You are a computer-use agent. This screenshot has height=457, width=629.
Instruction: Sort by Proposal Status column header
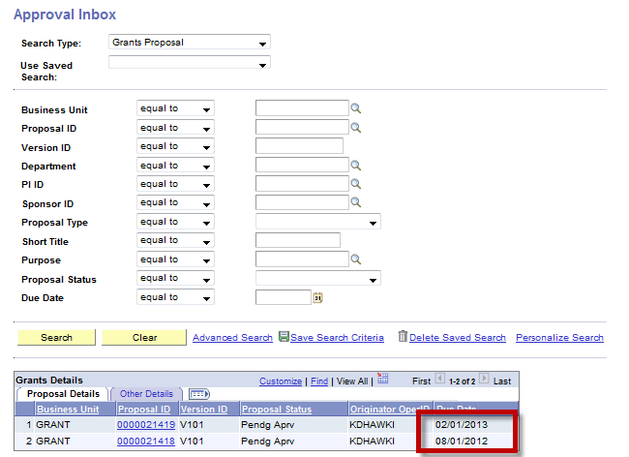coord(277,410)
